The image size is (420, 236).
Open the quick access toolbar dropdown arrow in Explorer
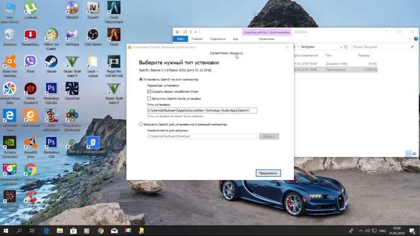pyautogui.click(x=196, y=32)
